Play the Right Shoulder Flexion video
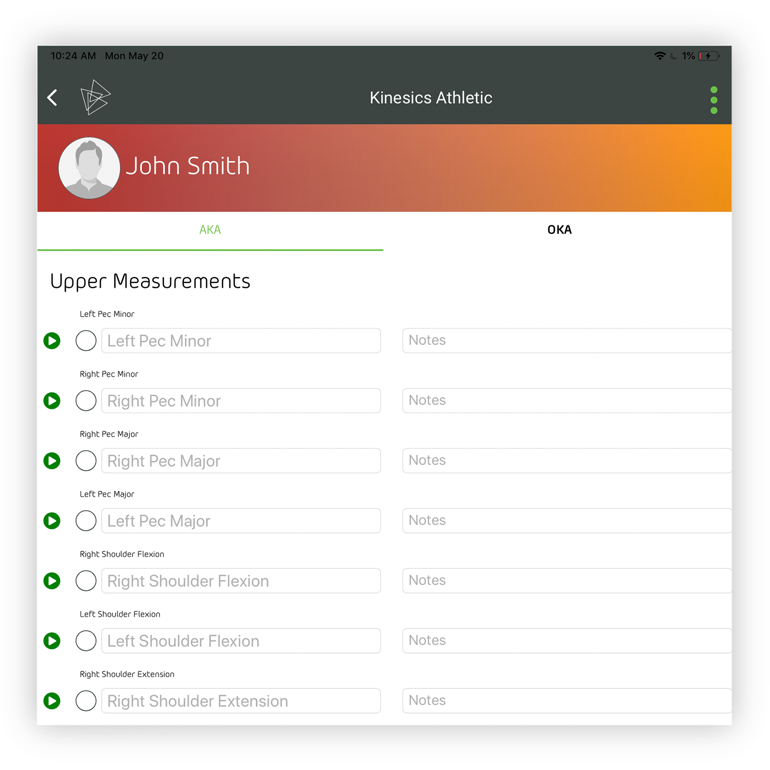The image size is (770, 770). tap(52, 581)
